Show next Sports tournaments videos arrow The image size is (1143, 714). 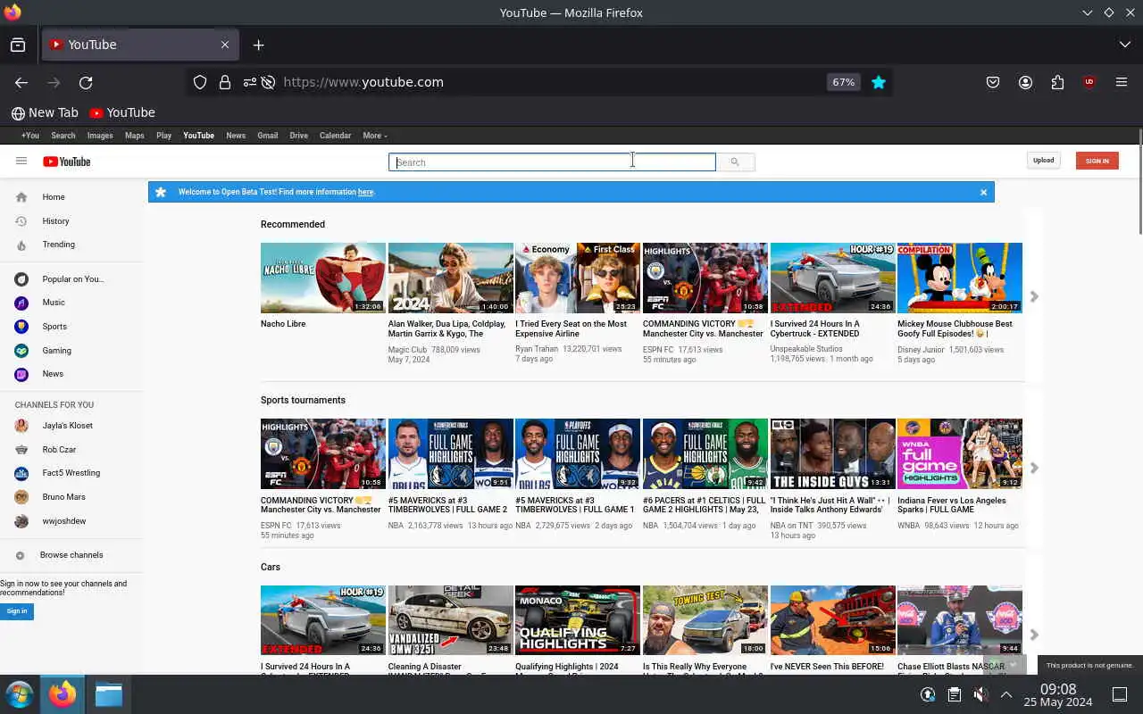pyautogui.click(x=1034, y=468)
